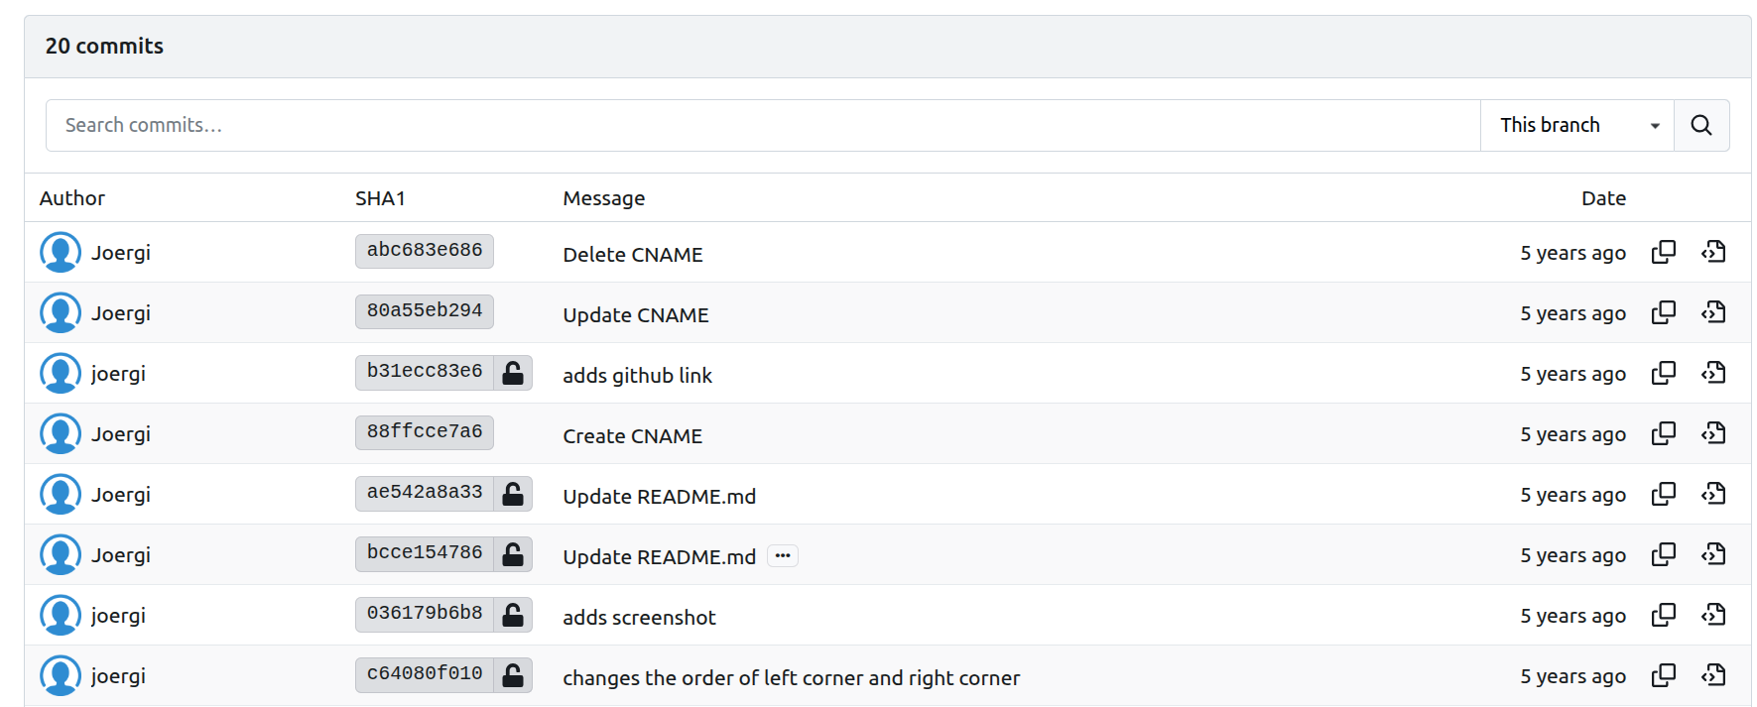Screen dimensions: 1757x707
Task: Open commit abc683e686
Action: 424,251
